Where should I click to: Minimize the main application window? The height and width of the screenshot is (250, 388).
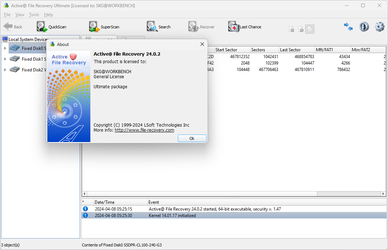[x=347, y=5]
